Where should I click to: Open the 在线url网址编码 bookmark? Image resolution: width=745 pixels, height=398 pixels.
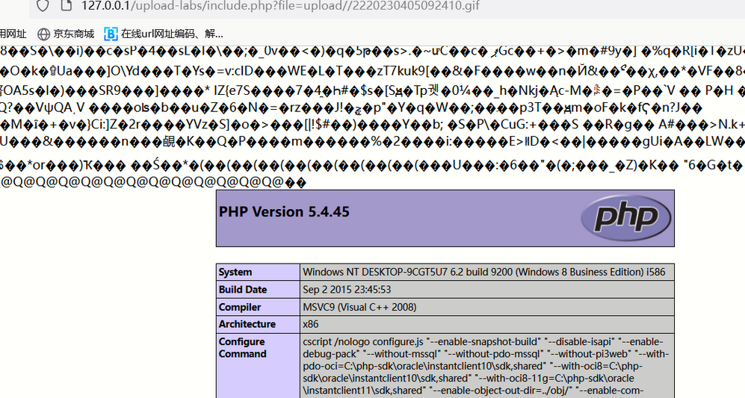tap(172, 34)
